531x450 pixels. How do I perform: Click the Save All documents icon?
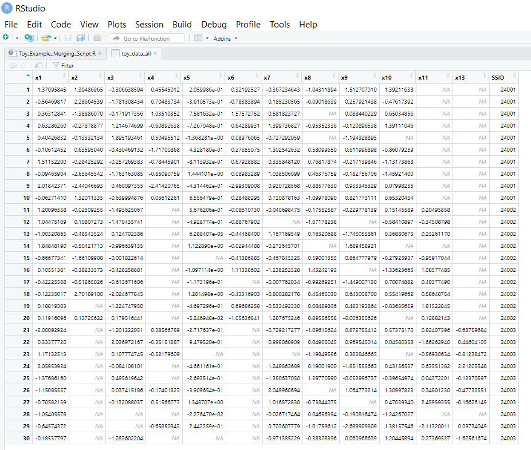pyautogui.click(x=80, y=38)
